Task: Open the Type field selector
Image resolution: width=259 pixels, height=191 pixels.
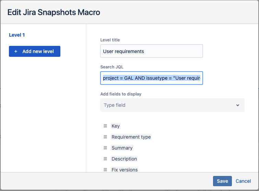Action: (172, 105)
